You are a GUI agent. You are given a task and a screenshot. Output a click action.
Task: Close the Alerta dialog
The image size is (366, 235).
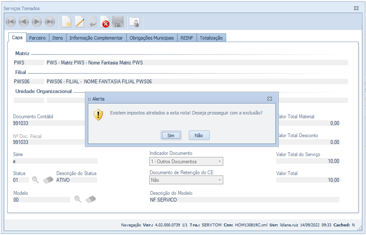(270, 99)
